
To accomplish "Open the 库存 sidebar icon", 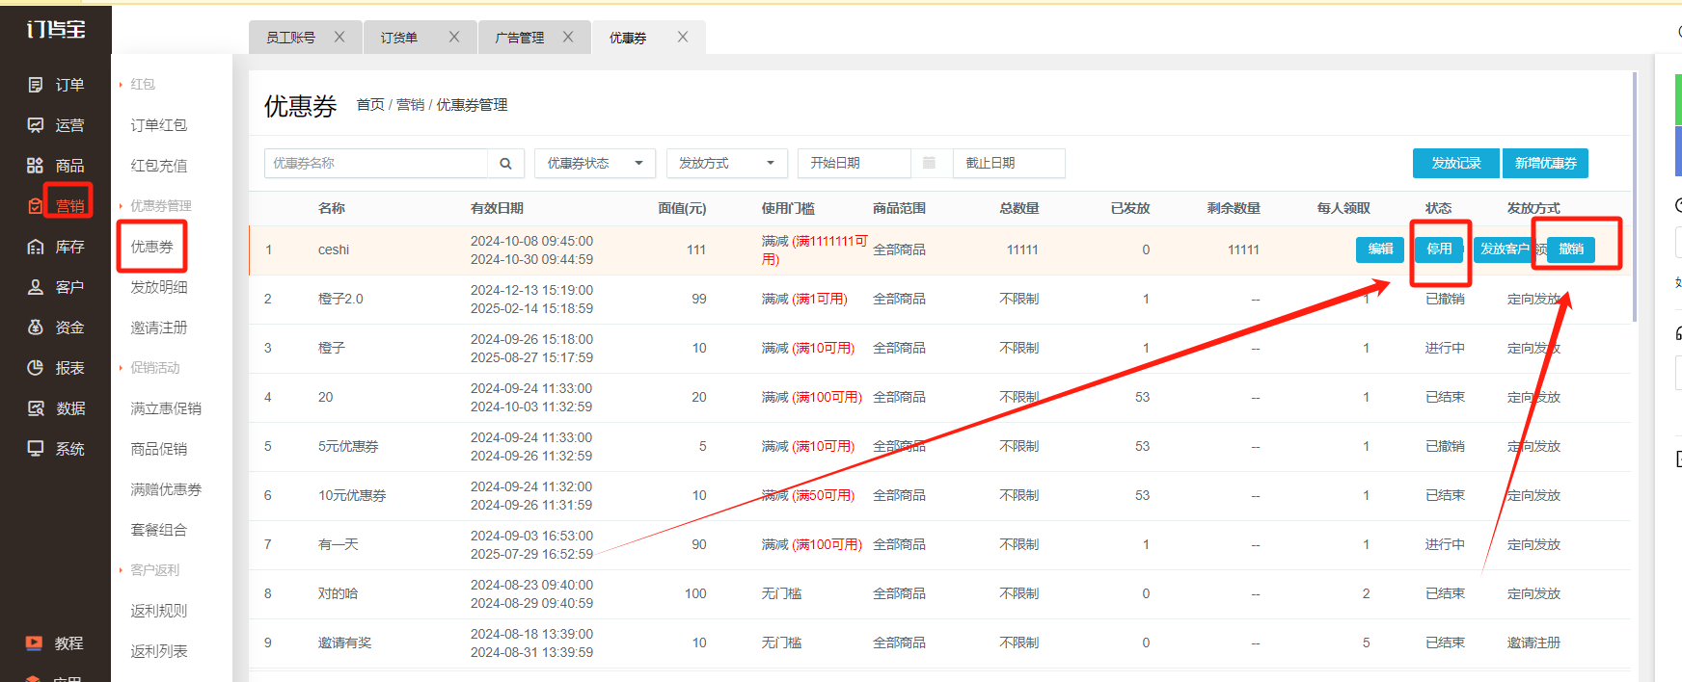I will (36, 247).
